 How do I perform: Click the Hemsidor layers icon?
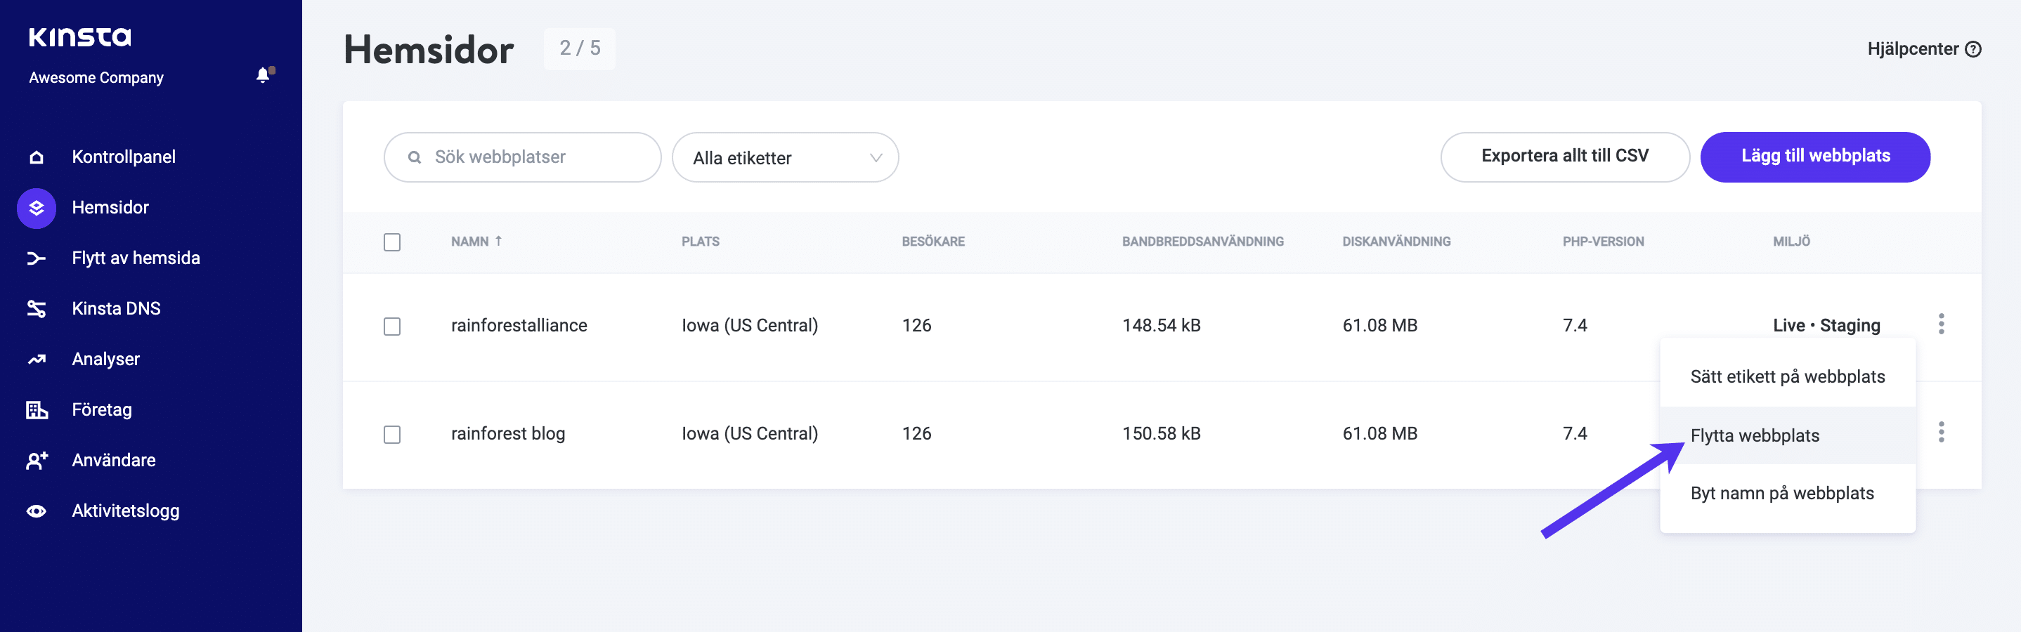(36, 208)
